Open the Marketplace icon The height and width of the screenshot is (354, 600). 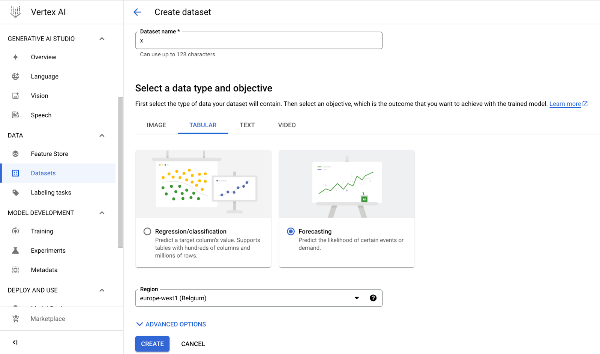point(15,318)
